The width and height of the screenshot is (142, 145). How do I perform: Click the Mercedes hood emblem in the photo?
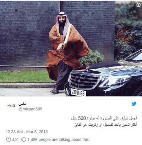pyautogui.click(x=87, y=68)
